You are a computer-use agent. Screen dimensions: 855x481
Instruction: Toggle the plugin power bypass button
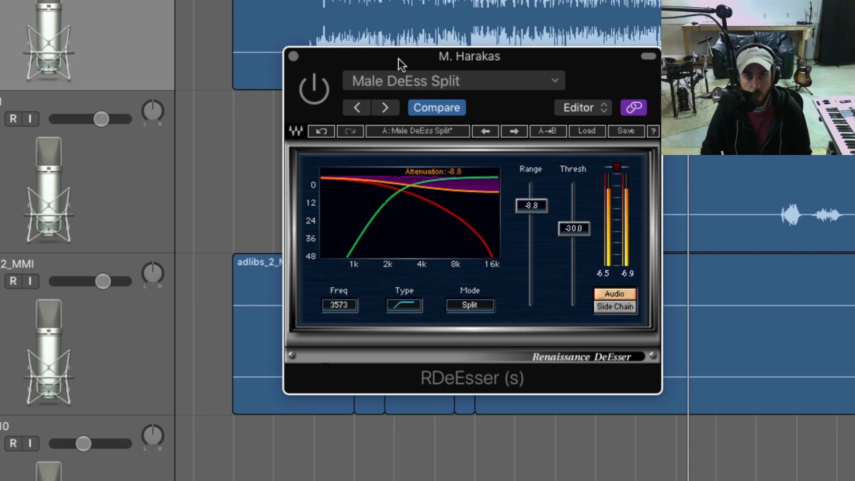(314, 89)
